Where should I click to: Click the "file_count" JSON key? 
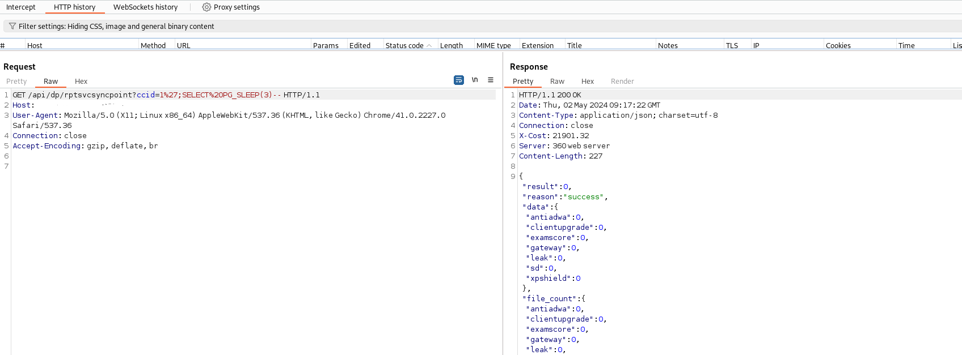550,299
